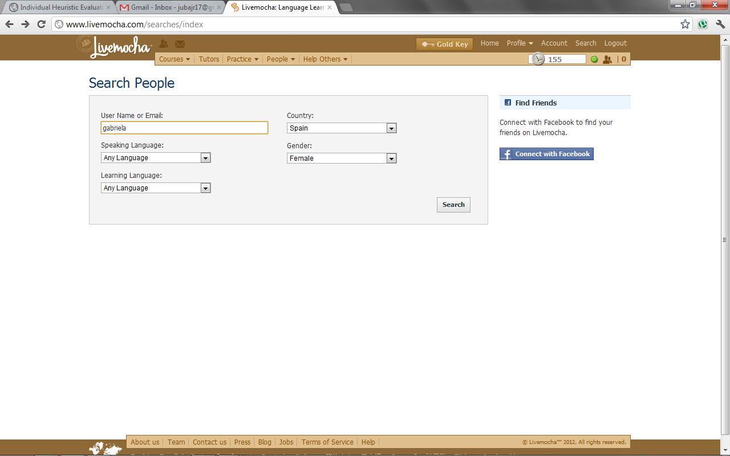Open Contact us footer link
This screenshot has height=456, width=730.
(x=209, y=442)
